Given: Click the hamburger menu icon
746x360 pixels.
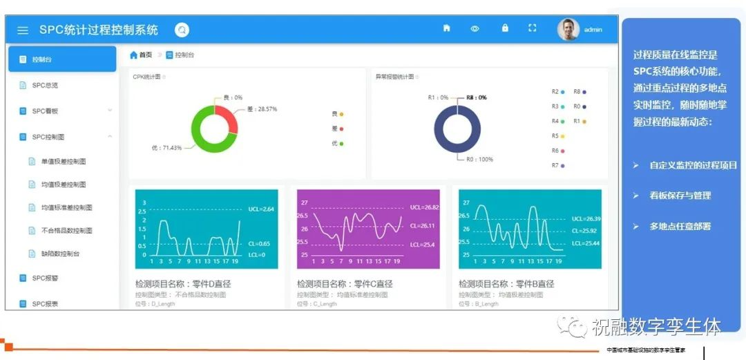Looking at the screenshot, I should point(23,30).
